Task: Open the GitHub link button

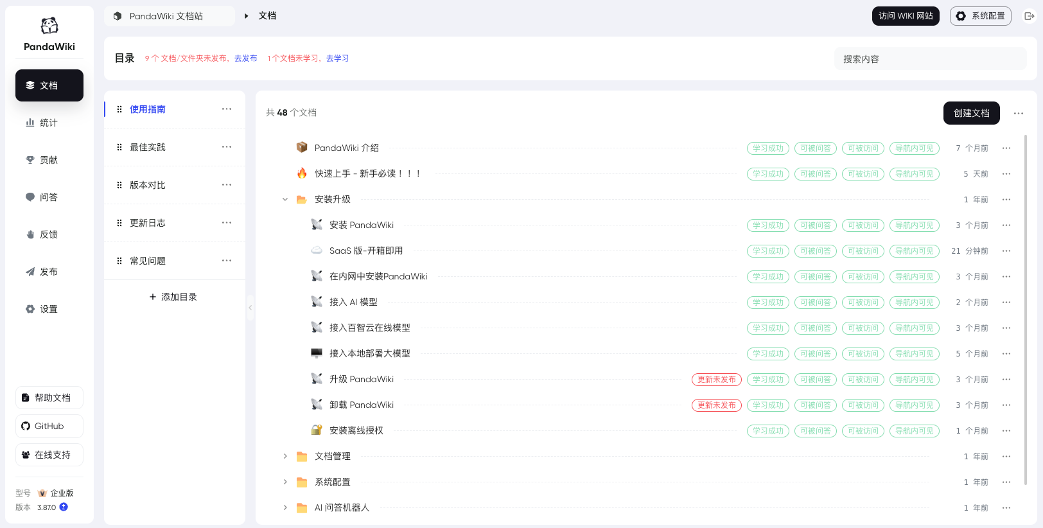Action: 49,426
